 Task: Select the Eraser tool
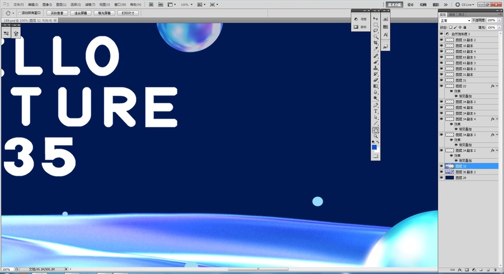pos(375,80)
